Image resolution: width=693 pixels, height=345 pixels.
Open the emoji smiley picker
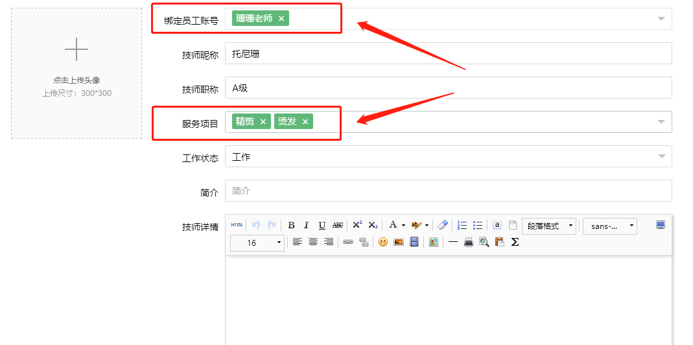click(382, 242)
